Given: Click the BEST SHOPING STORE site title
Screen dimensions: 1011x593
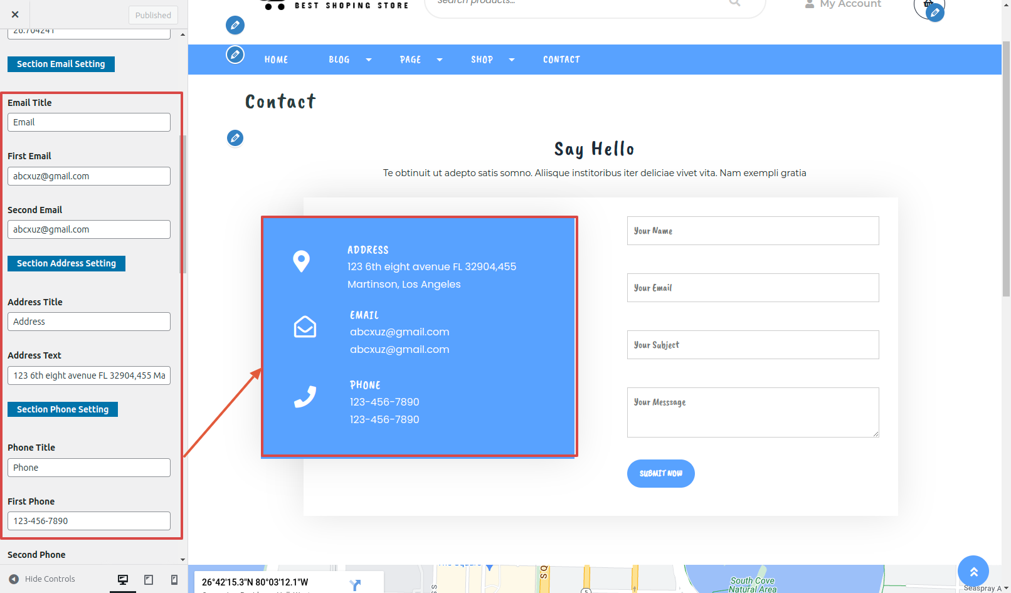Looking at the screenshot, I should (351, 6).
